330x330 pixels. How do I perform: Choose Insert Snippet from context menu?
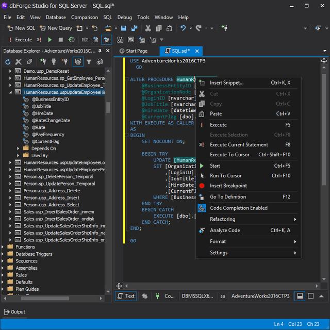pyautogui.click(x=249, y=83)
